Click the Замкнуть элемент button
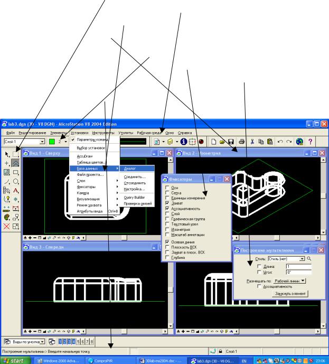Image resolution: width=329 pixels, height=364 pixels. [290, 293]
